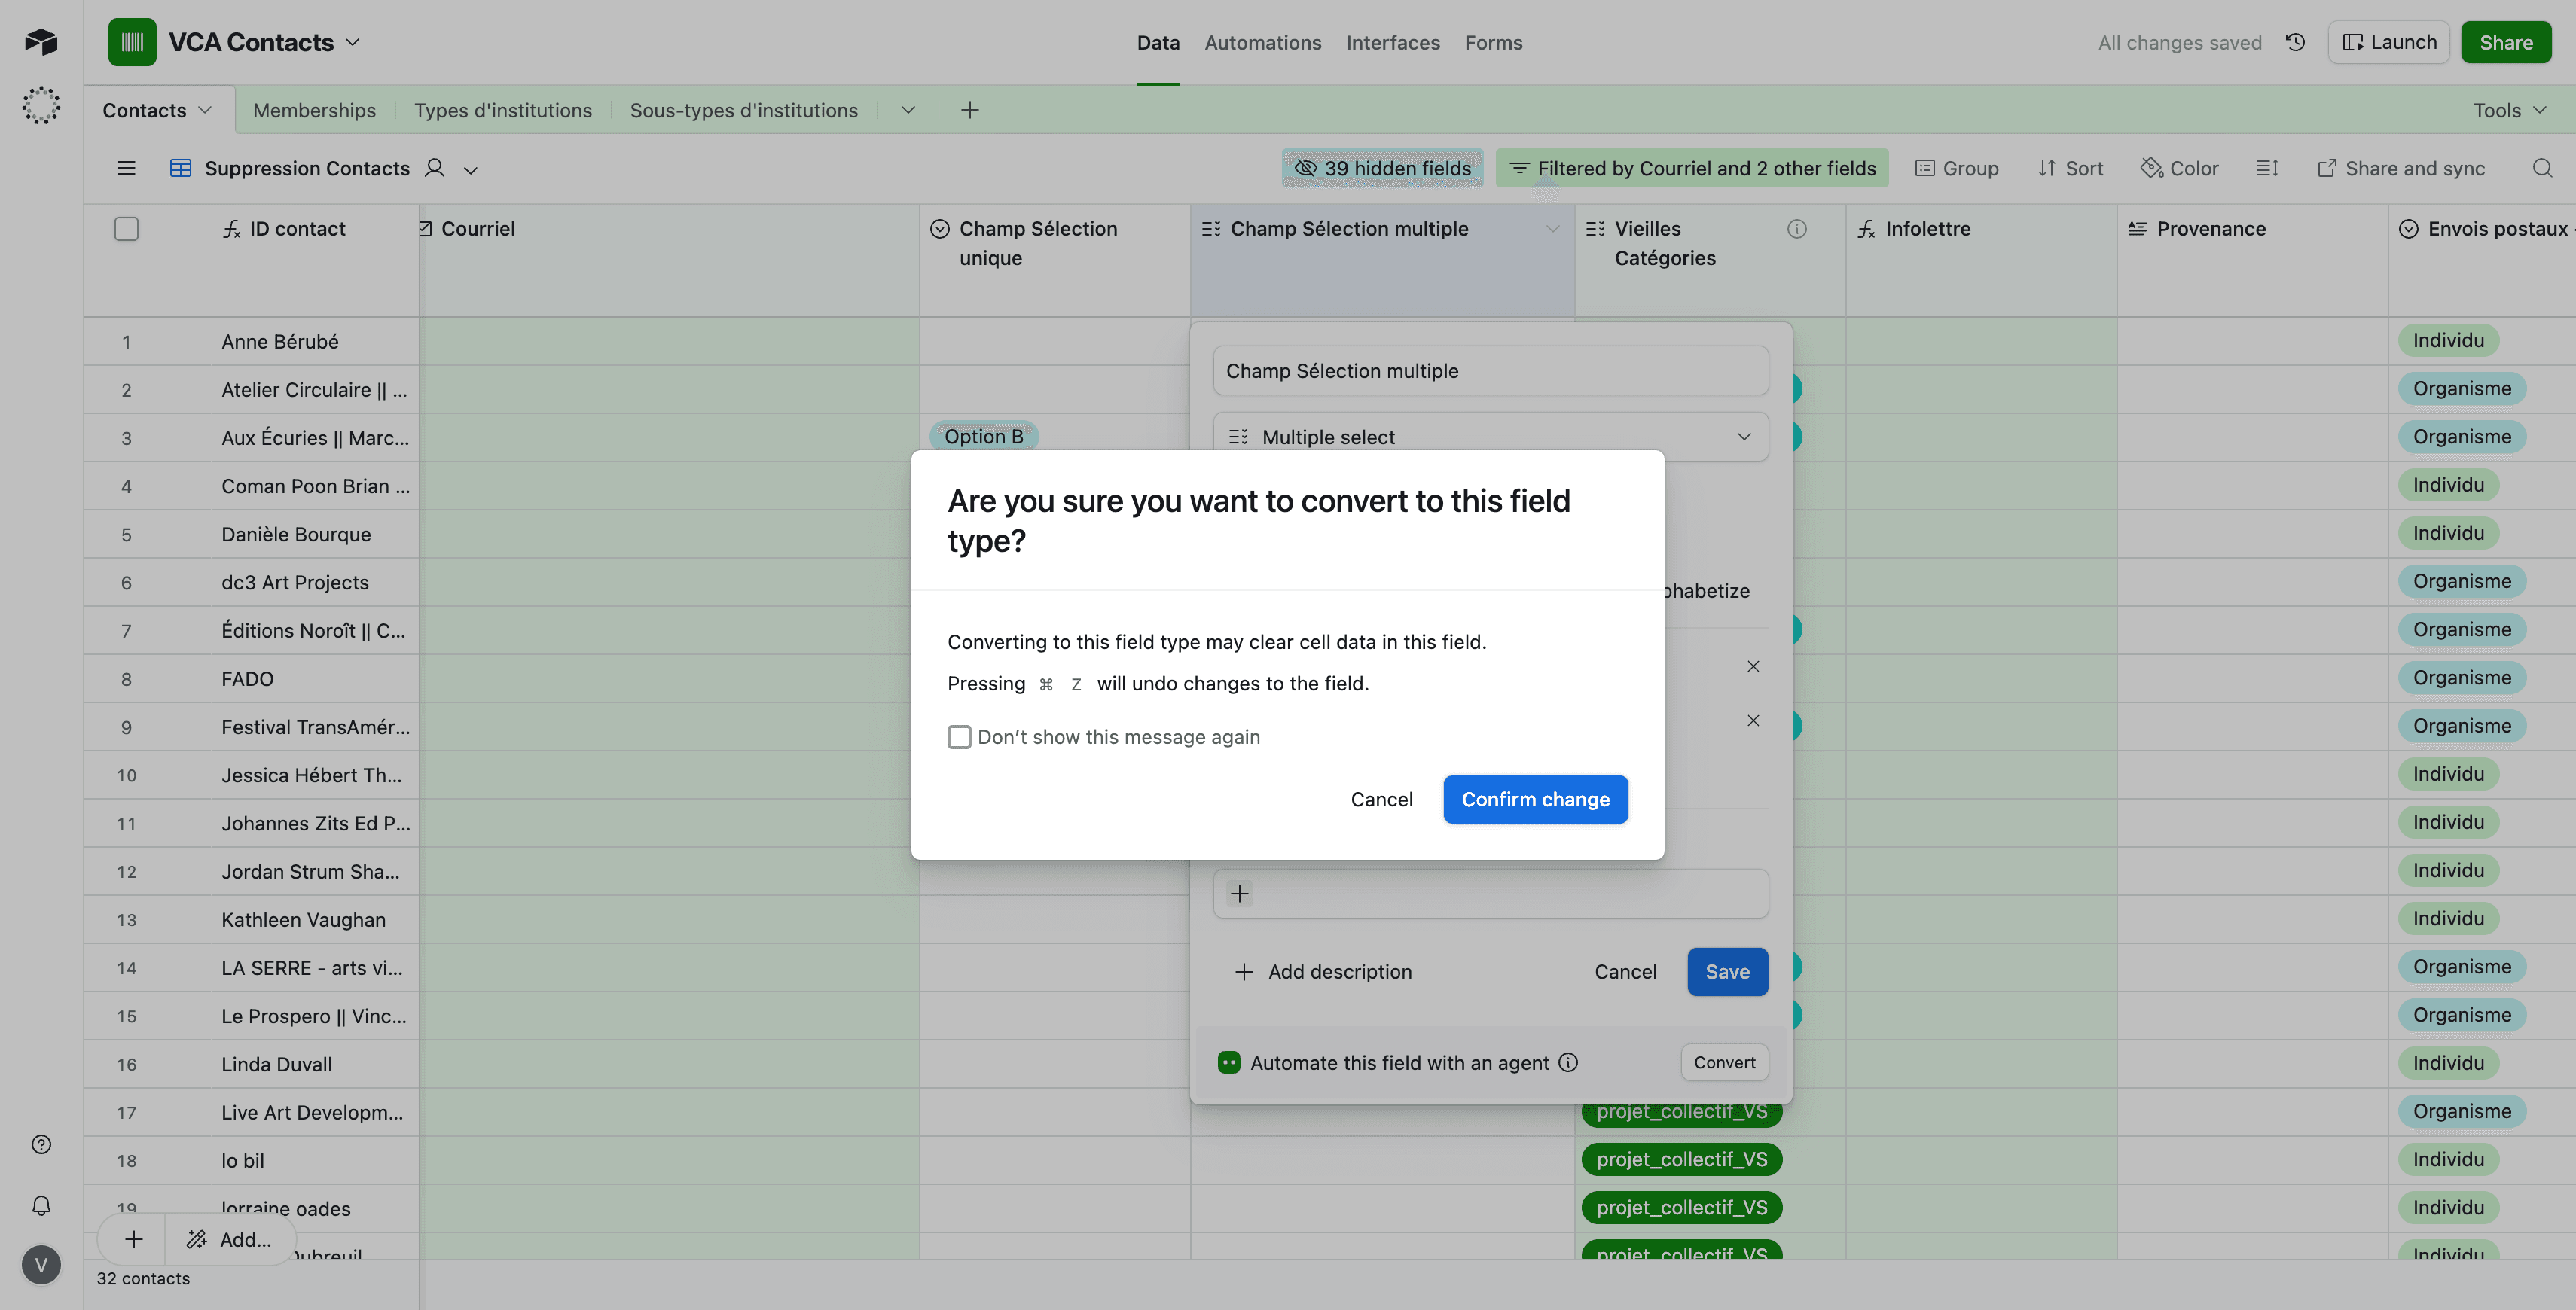Click the plus icon to add option
The width and height of the screenshot is (2576, 1310).
coord(1239,894)
